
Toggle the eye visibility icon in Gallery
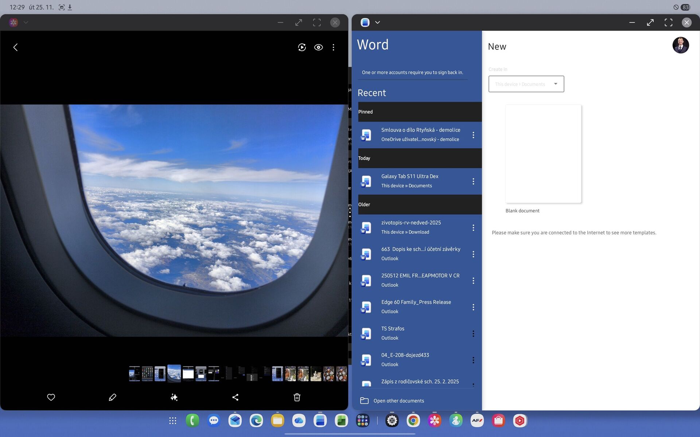(x=318, y=47)
